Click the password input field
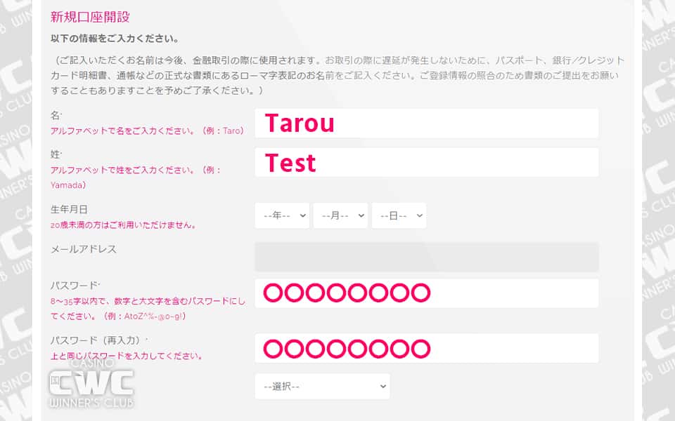Screen dimensions: 675x421 (x=426, y=293)
